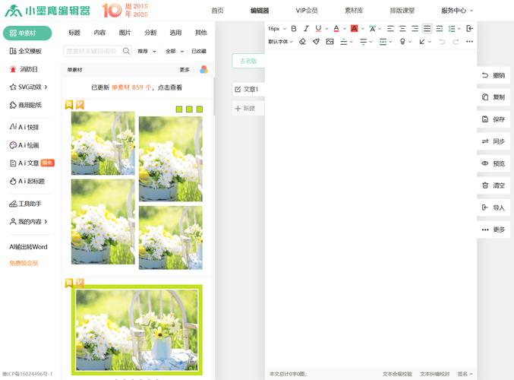The width and height of the screenshot is (514, 380).
Task: Click the leftmost green color swatch
Action: pos(179,109)
